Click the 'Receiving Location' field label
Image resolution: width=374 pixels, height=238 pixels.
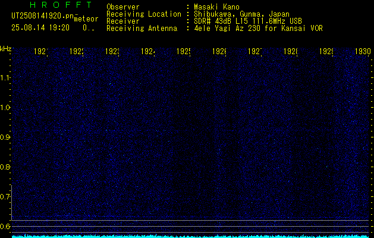[x=144, y=14]
